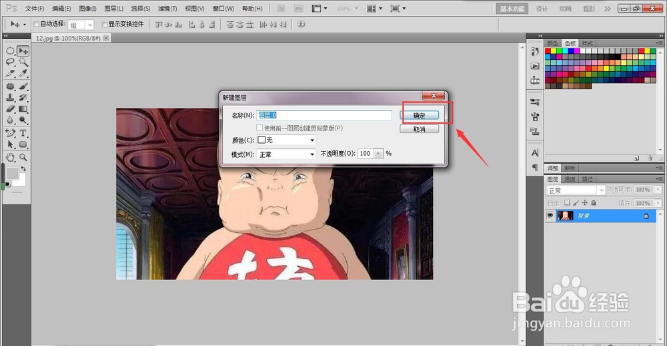Open the History panel icon
667x346 pixels.
click(x=535, y=51)
